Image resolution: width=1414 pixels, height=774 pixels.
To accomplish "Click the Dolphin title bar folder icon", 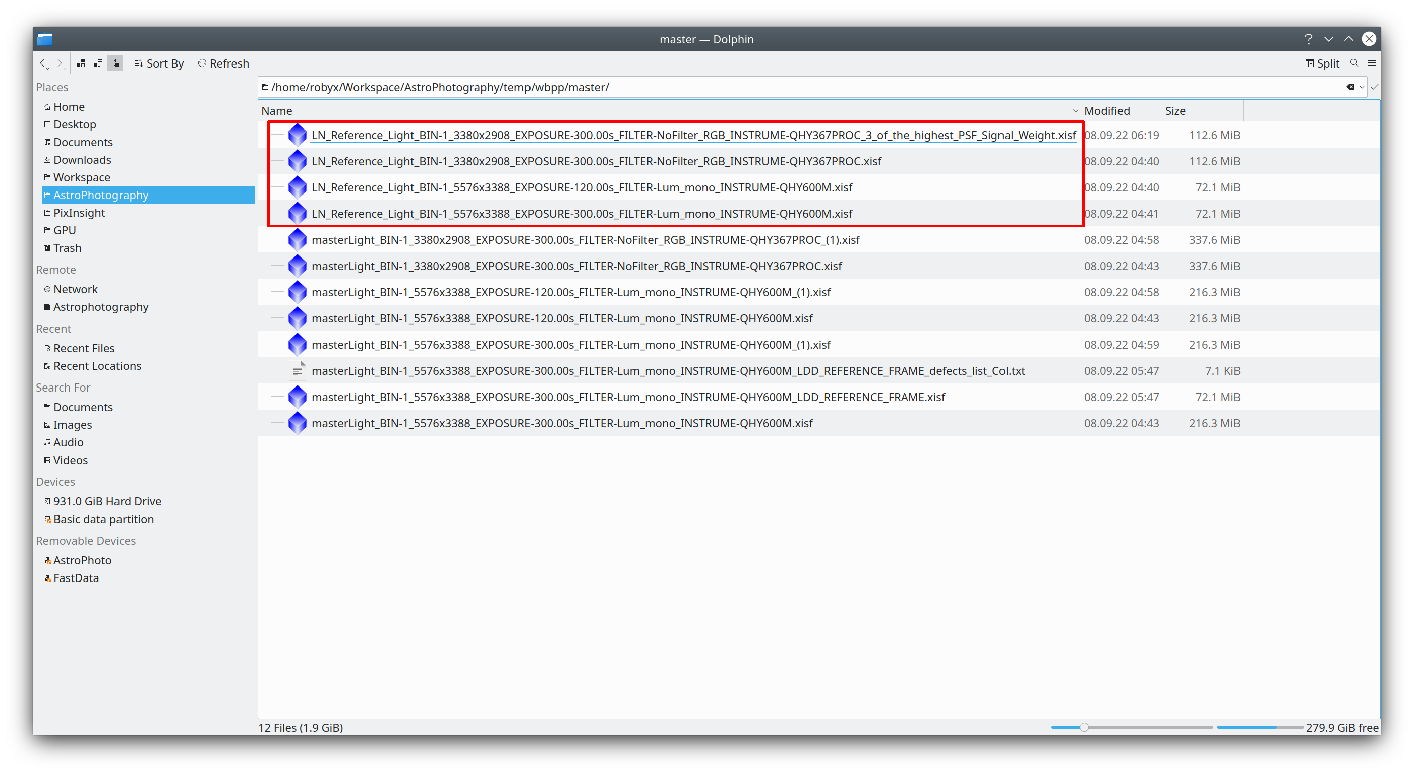I will click(x=45, y=39).
